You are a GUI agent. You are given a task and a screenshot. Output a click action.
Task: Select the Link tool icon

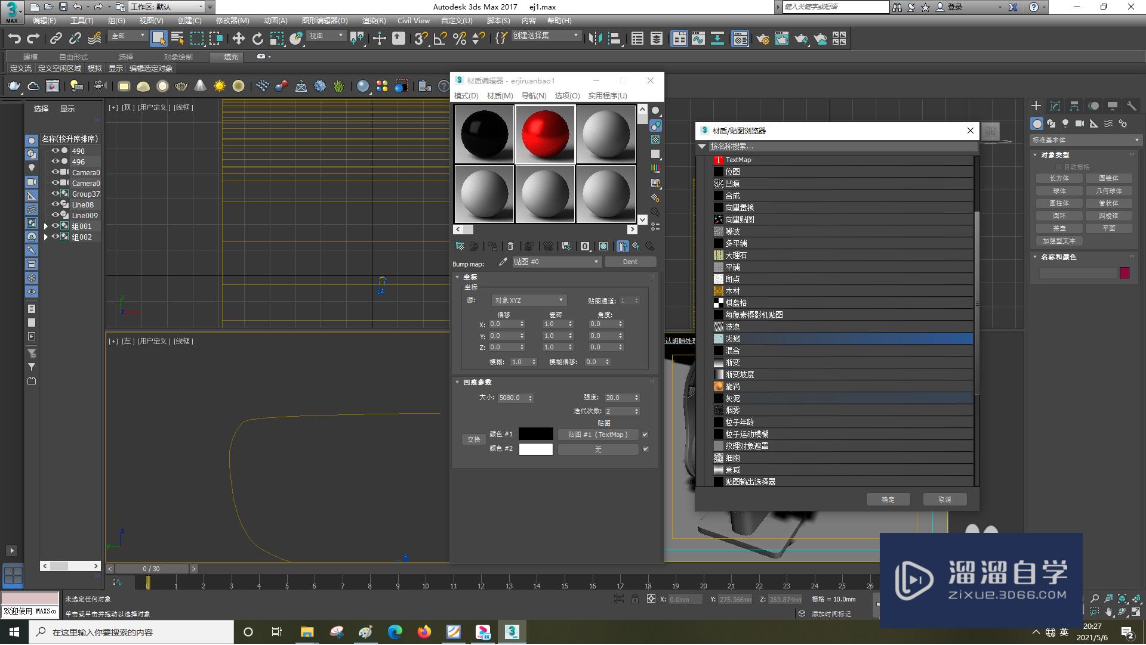click(x=56, y=39)
